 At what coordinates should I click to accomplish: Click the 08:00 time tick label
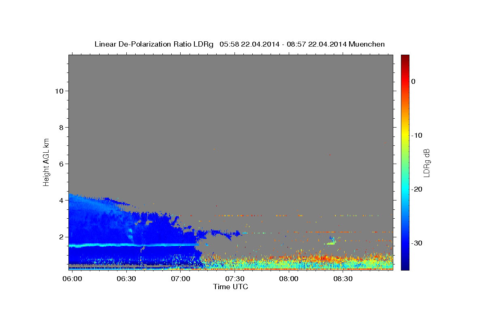click(x=289, y=279)
